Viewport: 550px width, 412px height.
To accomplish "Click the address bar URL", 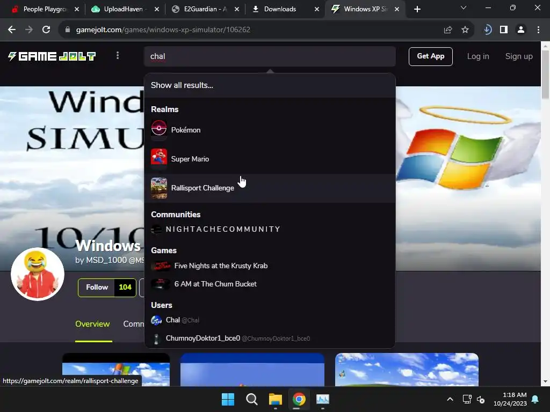I will tap(163, 30).
